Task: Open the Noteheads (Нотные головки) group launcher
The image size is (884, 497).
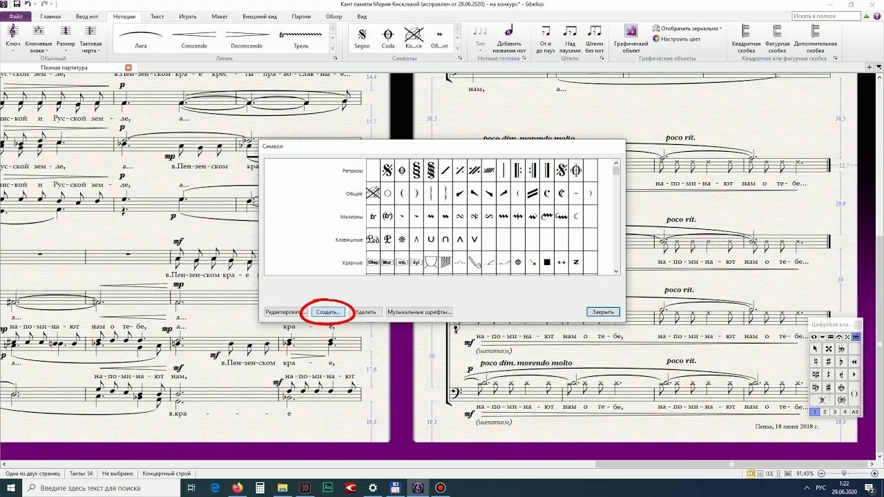Action: tap(526, 59)
